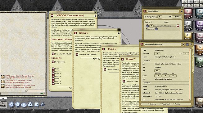203x113 pixels.
Task: Open the Quests sidebar button
Action: coord(199,38)
